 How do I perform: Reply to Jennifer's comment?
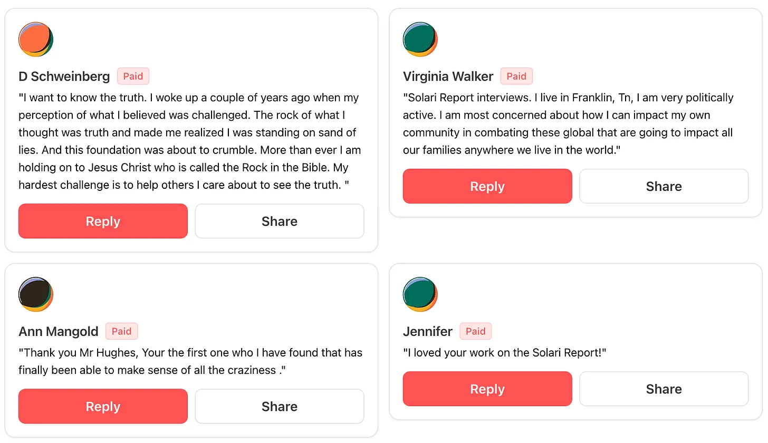pyautogui.click(x=487, y=389)
